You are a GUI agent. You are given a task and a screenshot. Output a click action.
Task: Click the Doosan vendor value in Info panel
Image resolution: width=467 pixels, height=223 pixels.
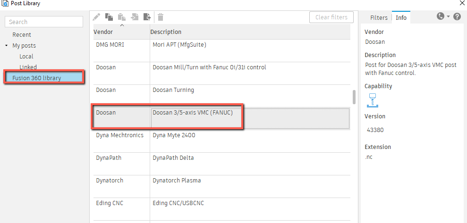pyautogui.click(x=375, y=42)
